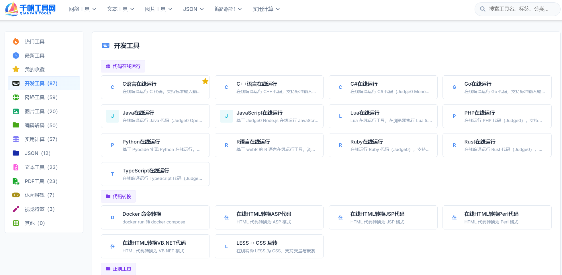The height and width of the screenshot is (275, 562).
Task: Click the green PDF icon in sidebar
Action: tap(16, 181)
